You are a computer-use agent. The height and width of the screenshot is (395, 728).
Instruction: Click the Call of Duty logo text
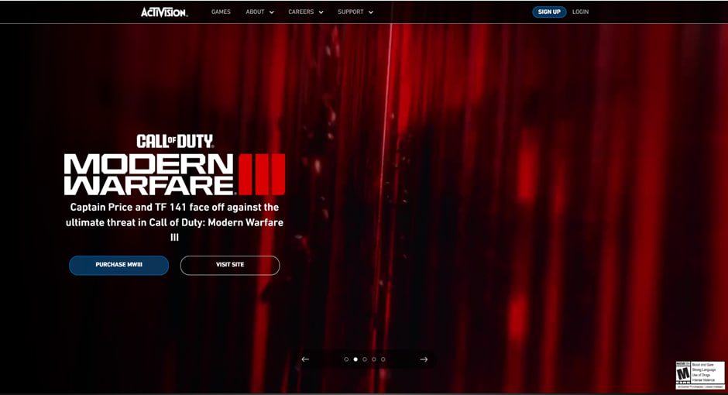[x=175, y=141]
